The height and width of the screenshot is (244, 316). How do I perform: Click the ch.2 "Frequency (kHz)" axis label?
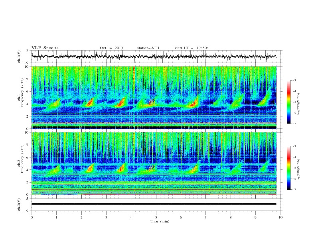tap(22, 159)
